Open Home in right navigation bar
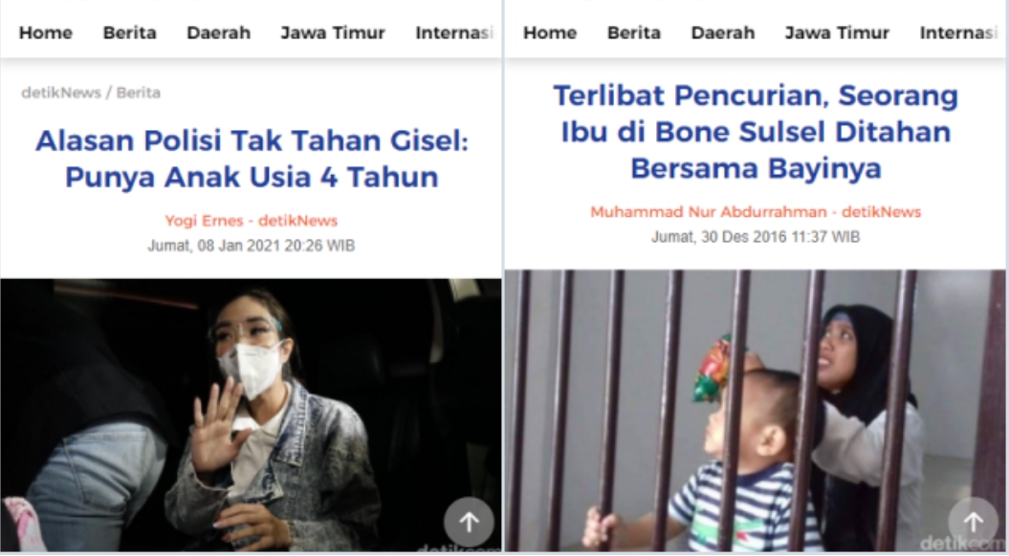The height and width of the screenshot is (556, 1009). [x=550, y=32]
